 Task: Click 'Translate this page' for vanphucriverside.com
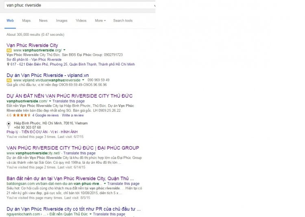(x=68, y=101)
